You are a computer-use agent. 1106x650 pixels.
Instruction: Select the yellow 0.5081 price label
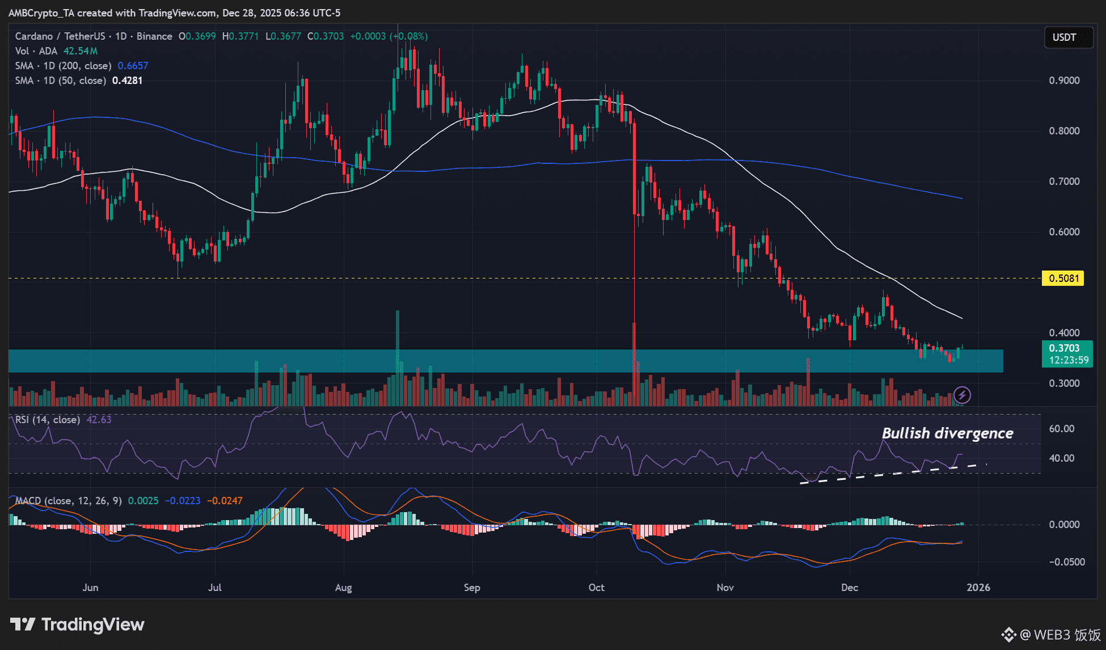coord(1063,278)
